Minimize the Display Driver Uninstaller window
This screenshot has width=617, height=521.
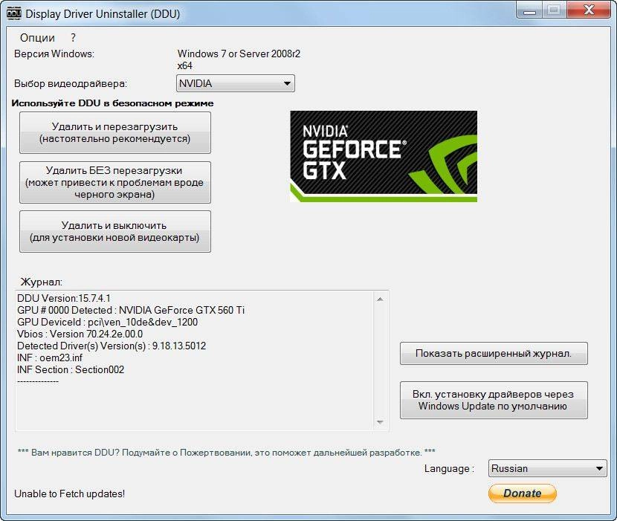pyautogui.click(x=529, y=10)
